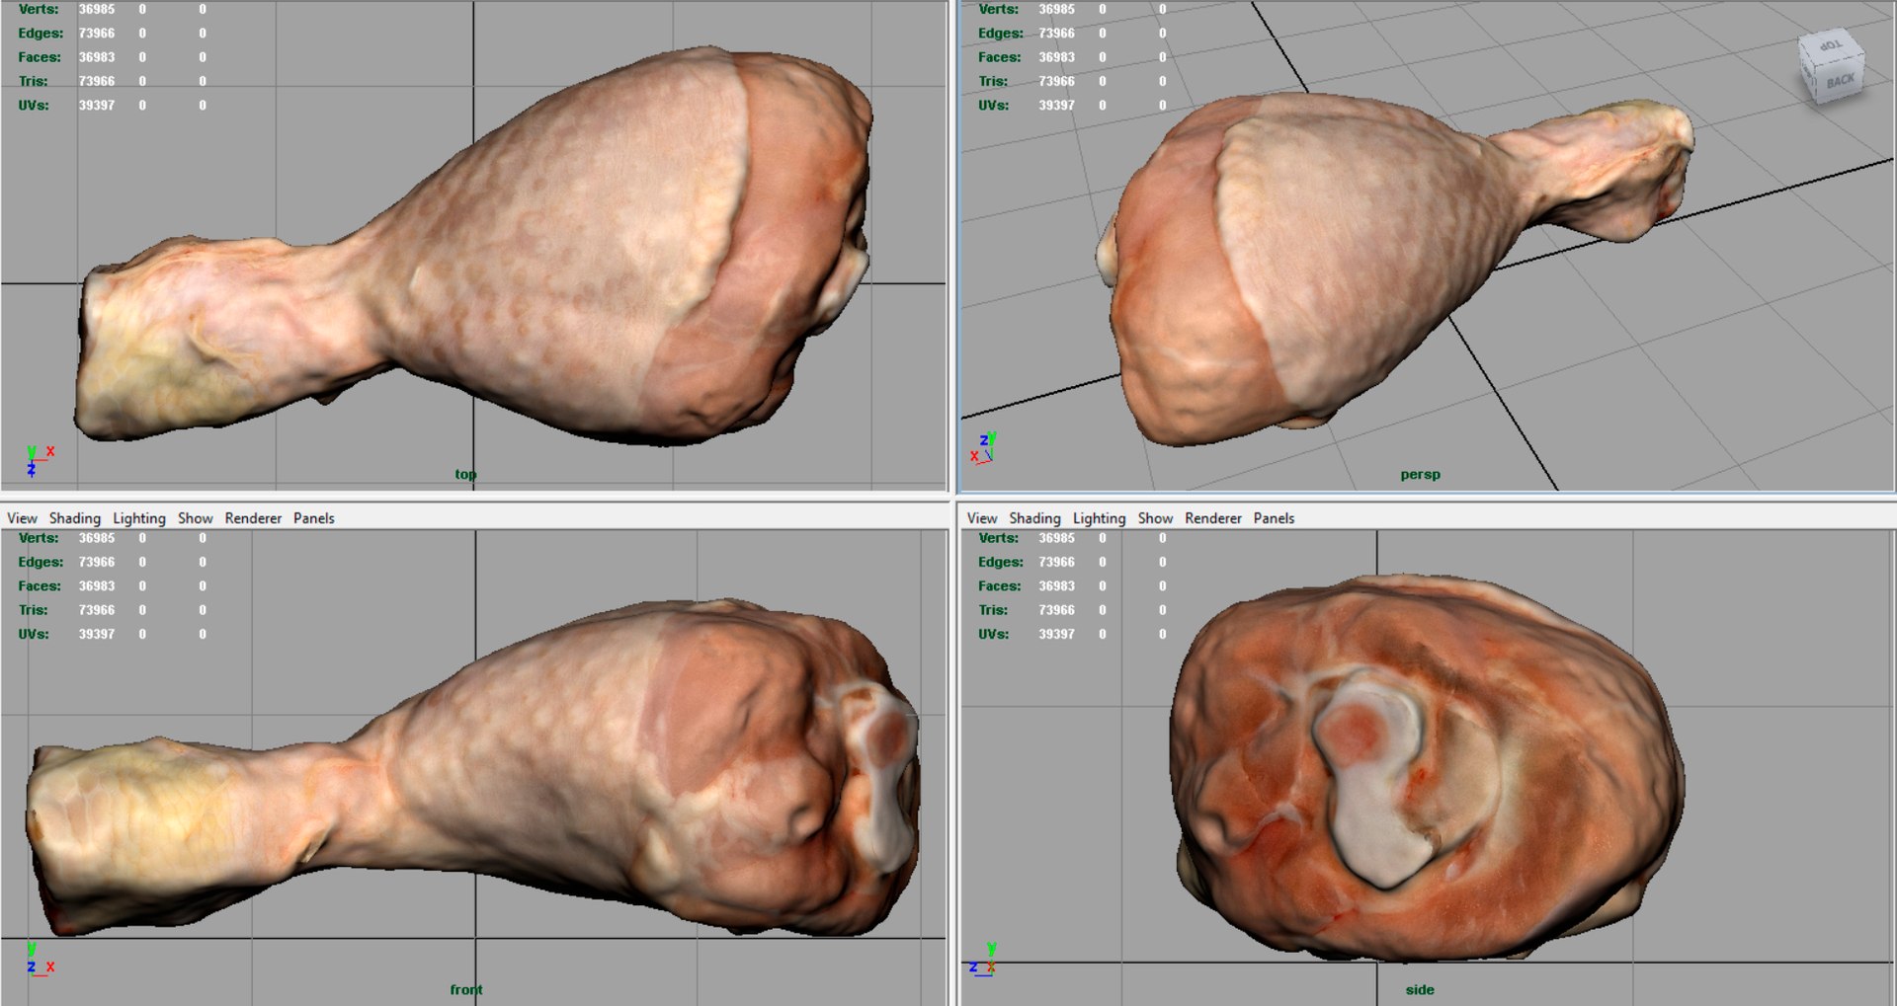This screenshot has height=1006, width=1897.
Task: Open the View menu in side panel
Action: (982, 518)
